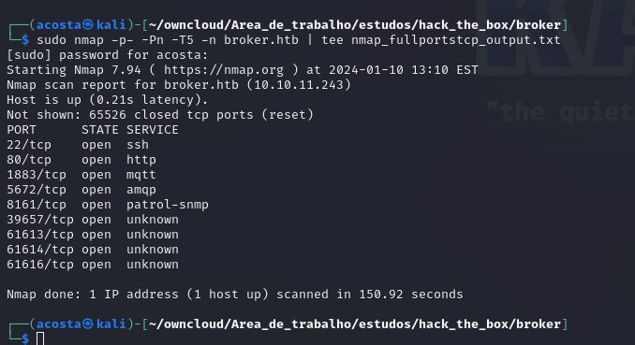Click the 5672/tcp amqp port line
This screenshot has width=635, height=345.
81,190
